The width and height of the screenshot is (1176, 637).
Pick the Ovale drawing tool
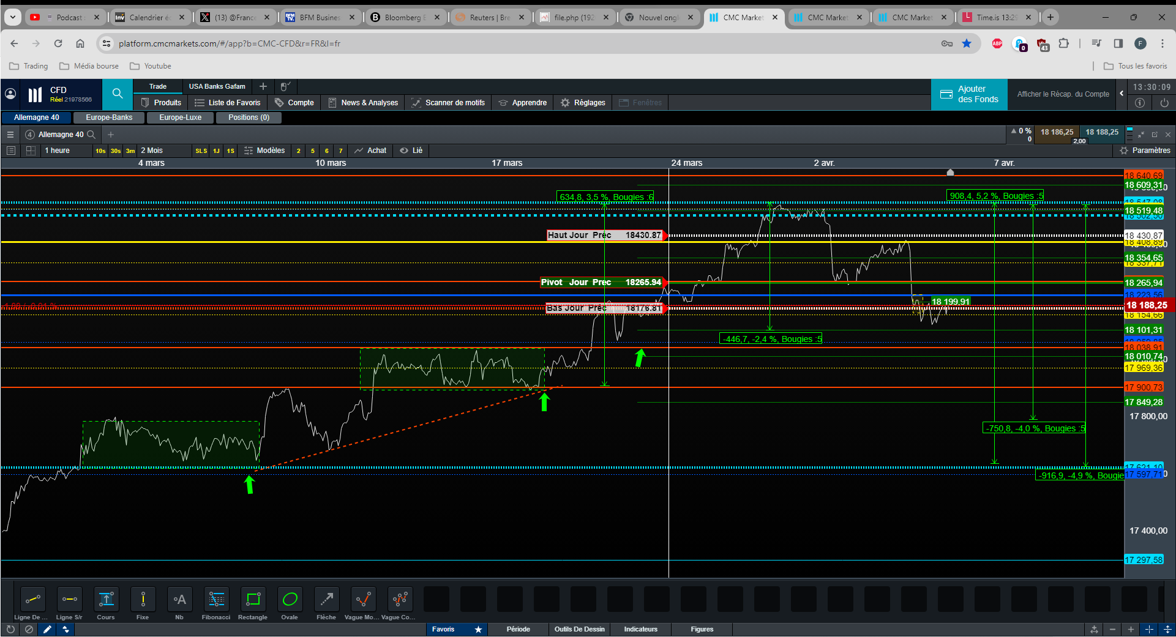tap(290, 600)
